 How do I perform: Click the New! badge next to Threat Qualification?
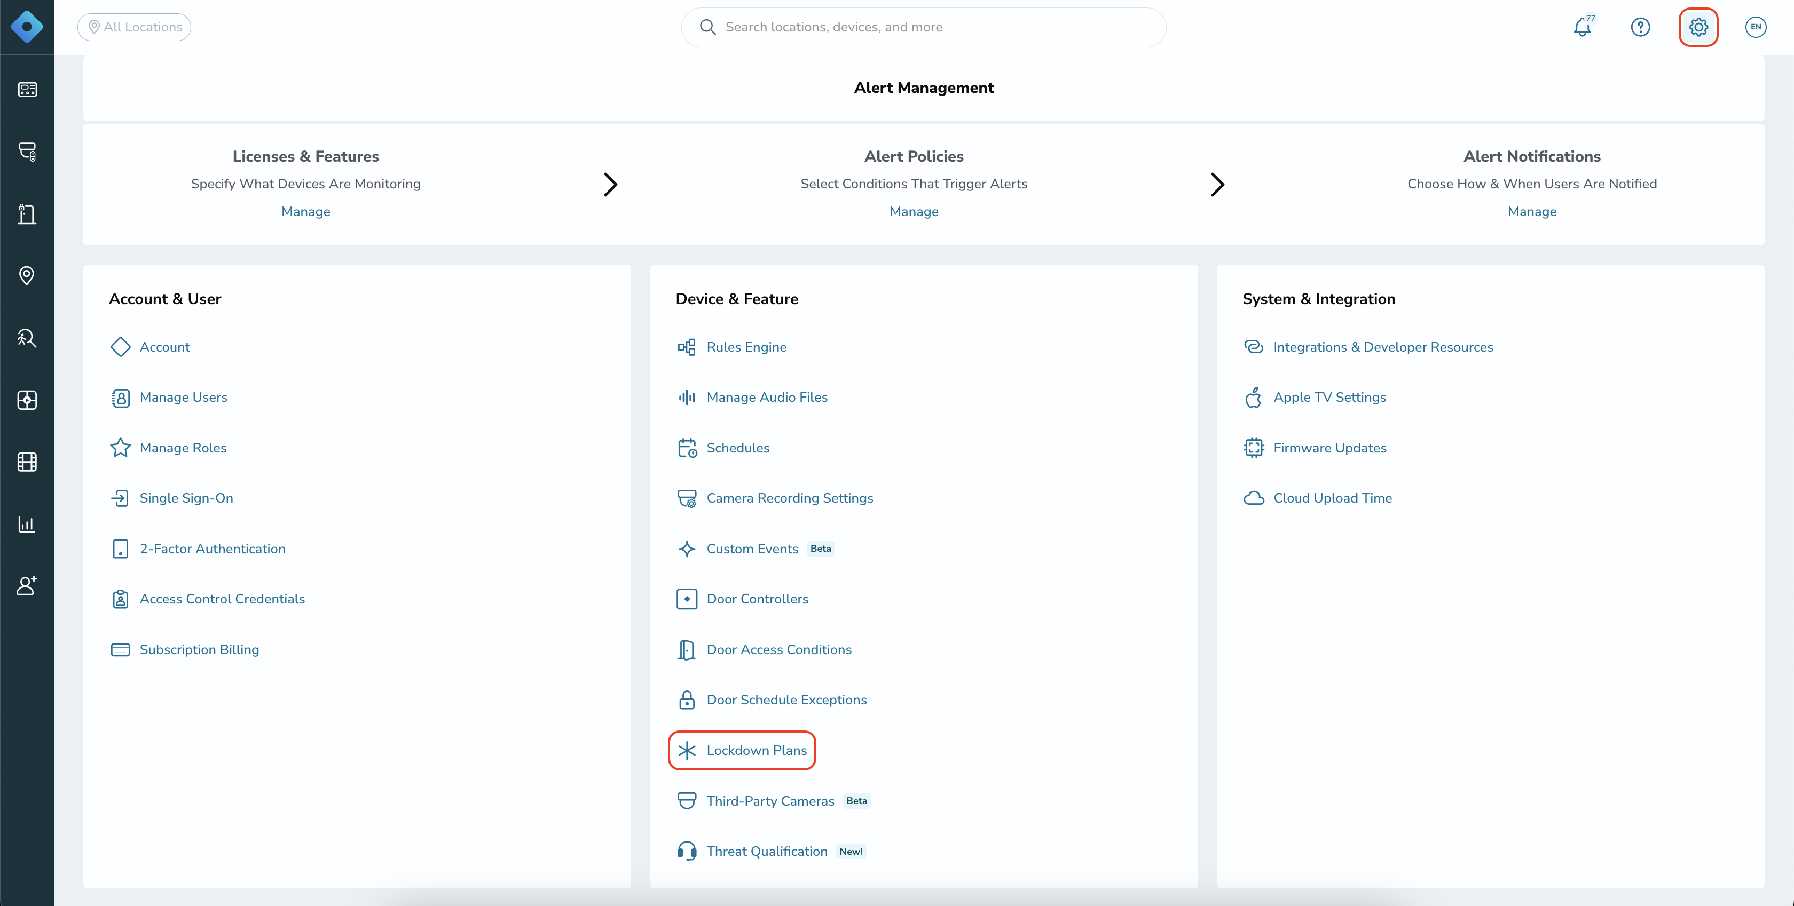pyautogui.click(x=851, y=852)
